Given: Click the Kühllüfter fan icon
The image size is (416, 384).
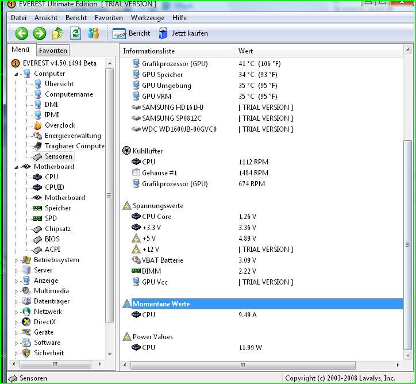Looking at the screenshot, I should 126,151.
